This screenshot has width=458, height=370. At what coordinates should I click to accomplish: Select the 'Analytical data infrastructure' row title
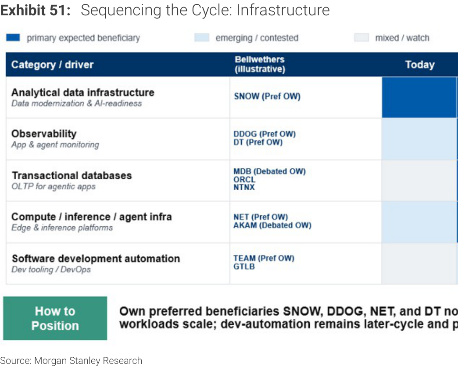pos(82,92)
